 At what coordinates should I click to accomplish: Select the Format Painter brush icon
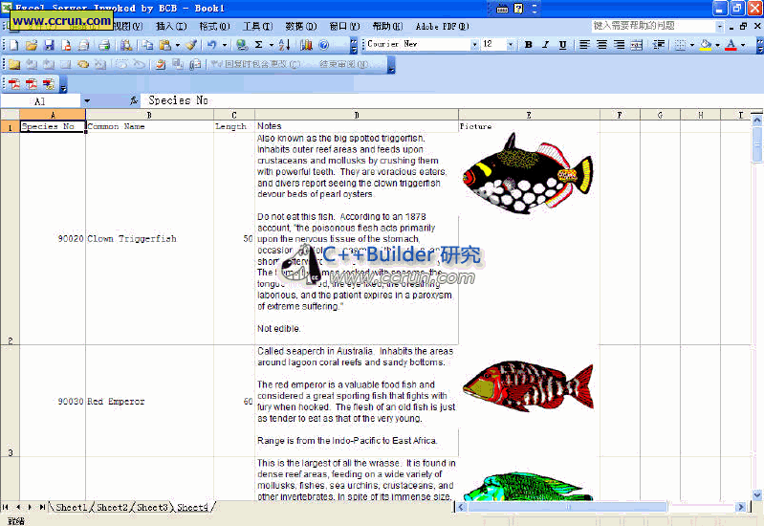(x=190, y=45)
